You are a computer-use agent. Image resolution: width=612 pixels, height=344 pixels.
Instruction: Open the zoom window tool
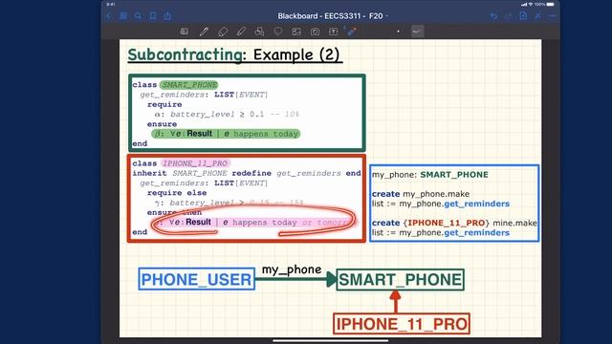pos(185,32)
